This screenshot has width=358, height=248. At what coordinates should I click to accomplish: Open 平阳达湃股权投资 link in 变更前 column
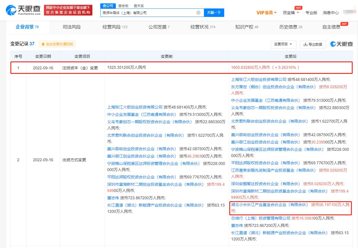point(142,177)
